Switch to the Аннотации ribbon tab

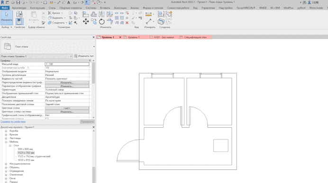point(120,8)
